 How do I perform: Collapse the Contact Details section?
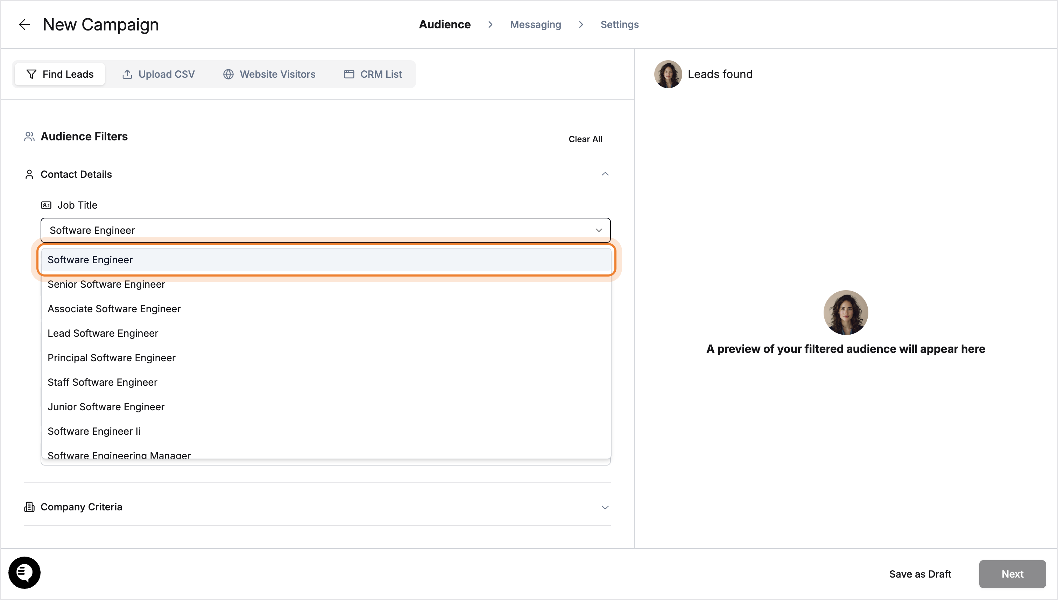pos(605,174)
